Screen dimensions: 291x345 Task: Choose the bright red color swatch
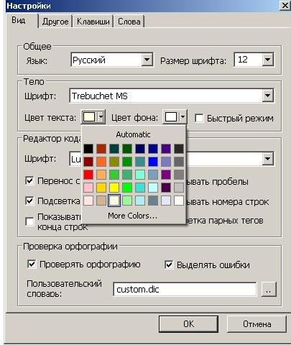[x=88, y=175]
